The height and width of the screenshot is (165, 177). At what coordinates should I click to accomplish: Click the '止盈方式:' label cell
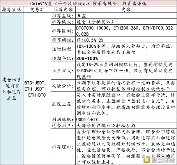click(x=63, y=70)
